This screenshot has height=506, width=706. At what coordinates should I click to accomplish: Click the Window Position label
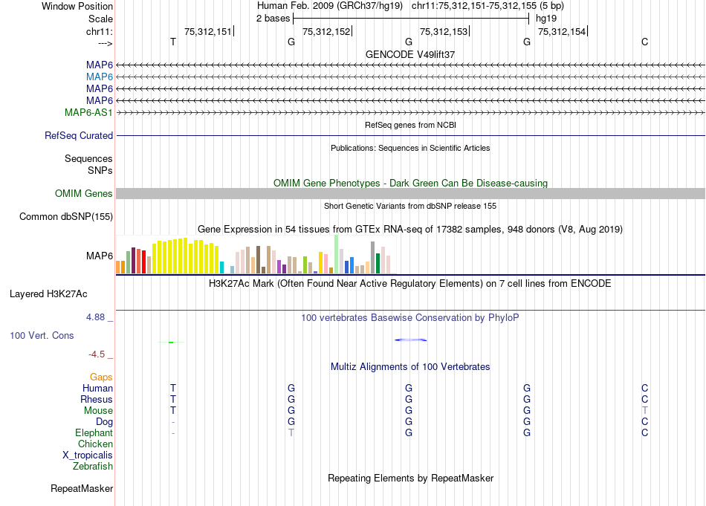(x=77, y=6)
